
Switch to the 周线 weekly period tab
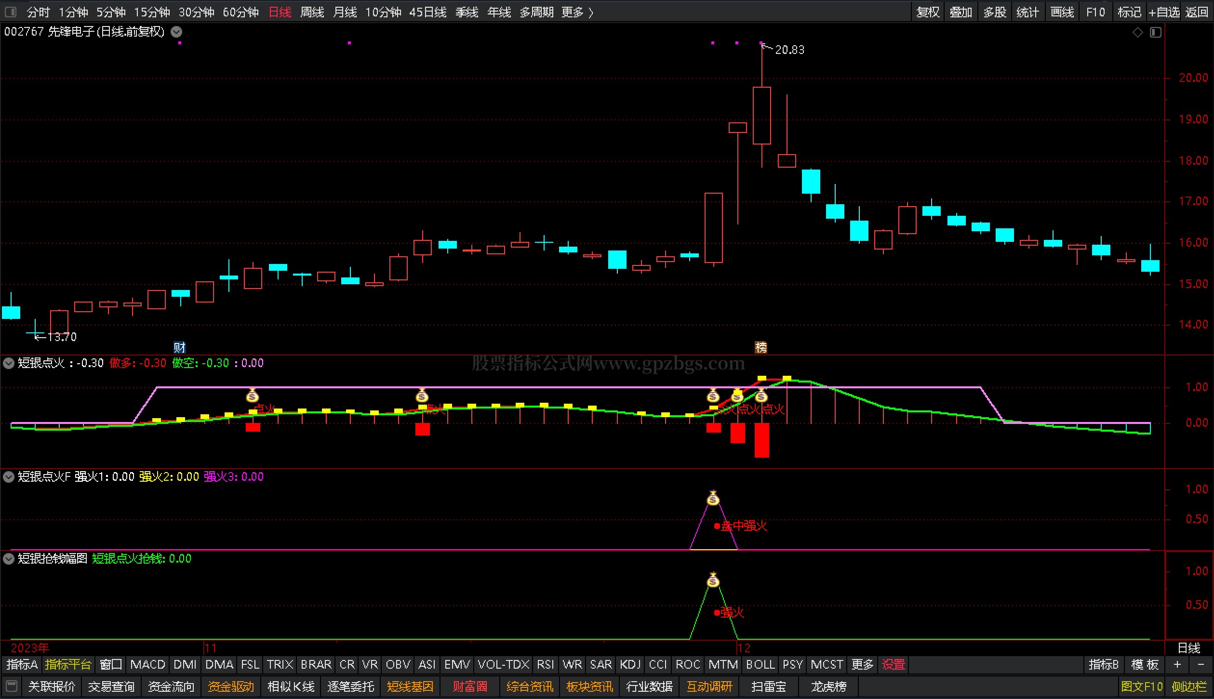pyautogui.click(x=312, y=12)
